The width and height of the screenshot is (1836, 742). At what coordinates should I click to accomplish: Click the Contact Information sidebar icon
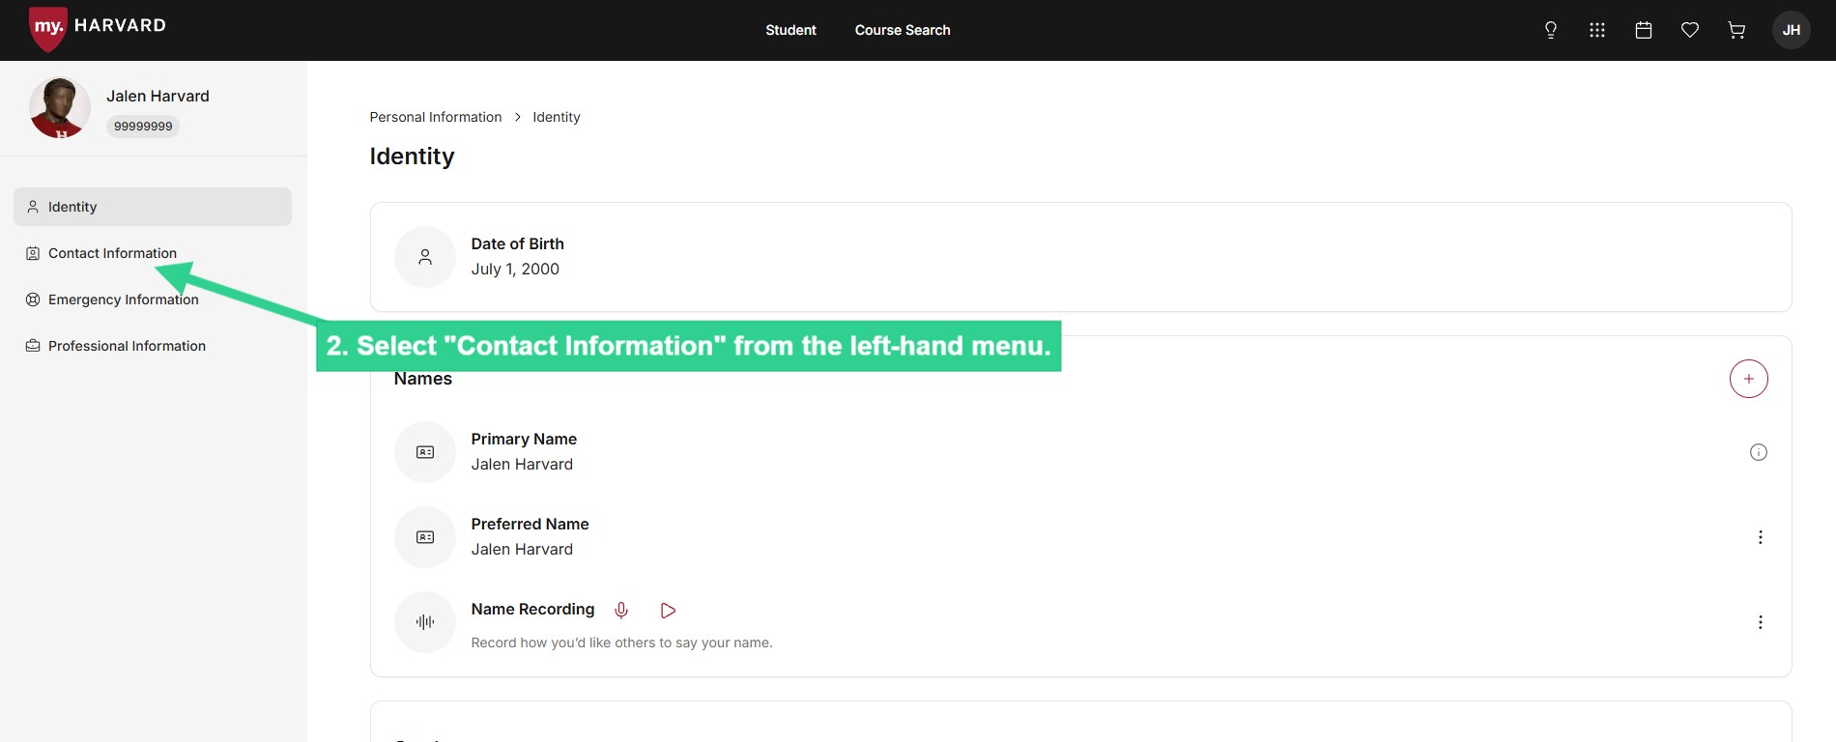tap(33, 253)
